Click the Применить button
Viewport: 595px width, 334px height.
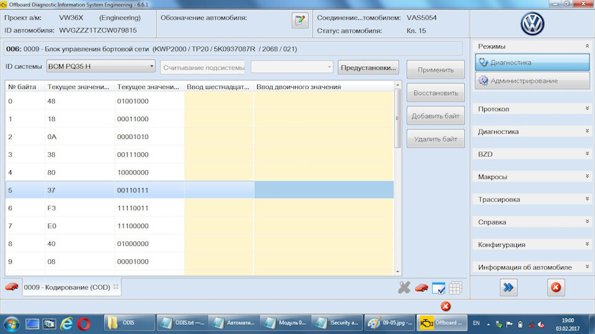(436, 70)
